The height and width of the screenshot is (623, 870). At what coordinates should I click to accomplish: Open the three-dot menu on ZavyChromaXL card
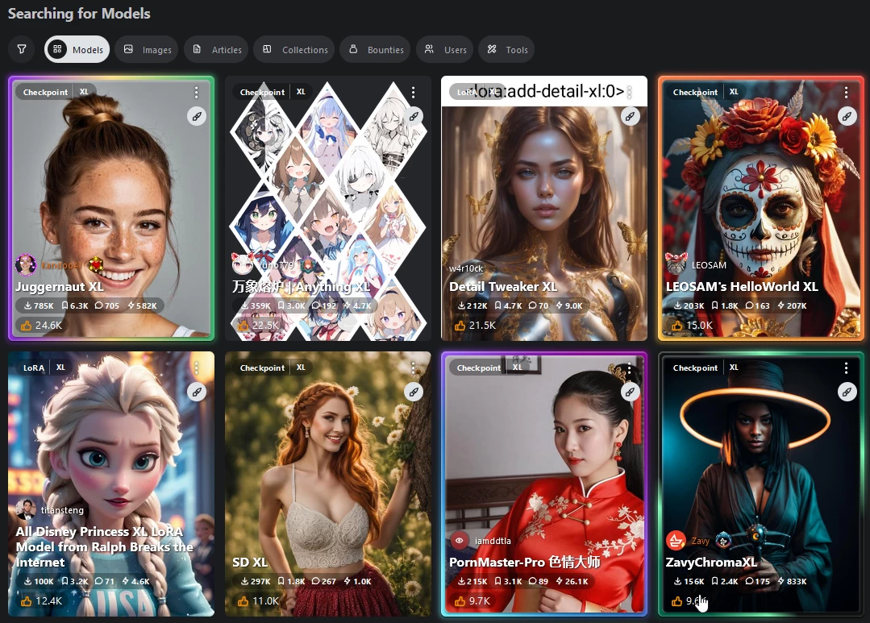click(846, 368)
